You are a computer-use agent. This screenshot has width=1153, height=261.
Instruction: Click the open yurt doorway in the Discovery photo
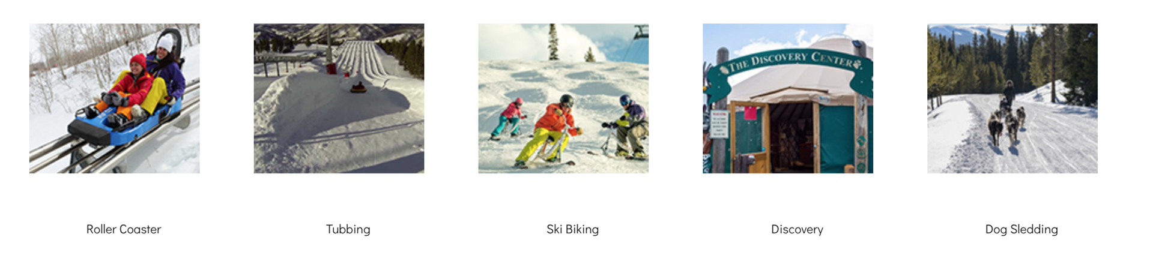pyautogui.click(x=791, y=138)
